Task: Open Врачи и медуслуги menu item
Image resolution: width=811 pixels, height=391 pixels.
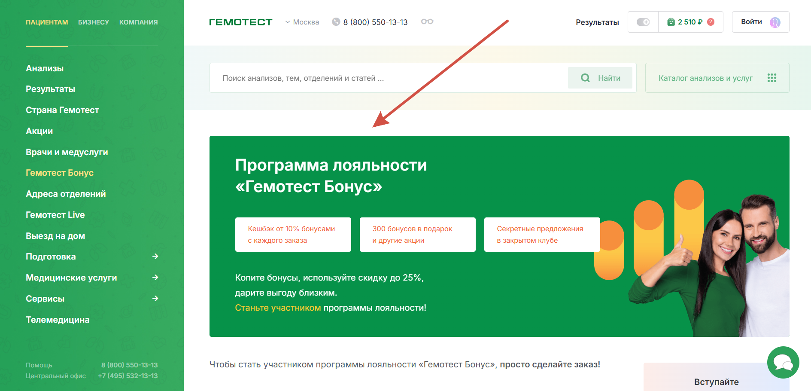Action: [67, 152]
